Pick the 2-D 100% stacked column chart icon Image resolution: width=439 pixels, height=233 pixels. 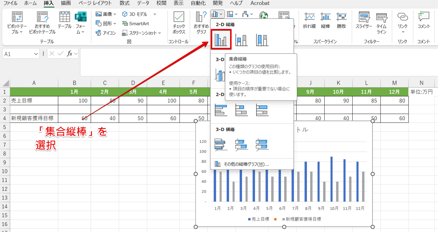[262, 40]
